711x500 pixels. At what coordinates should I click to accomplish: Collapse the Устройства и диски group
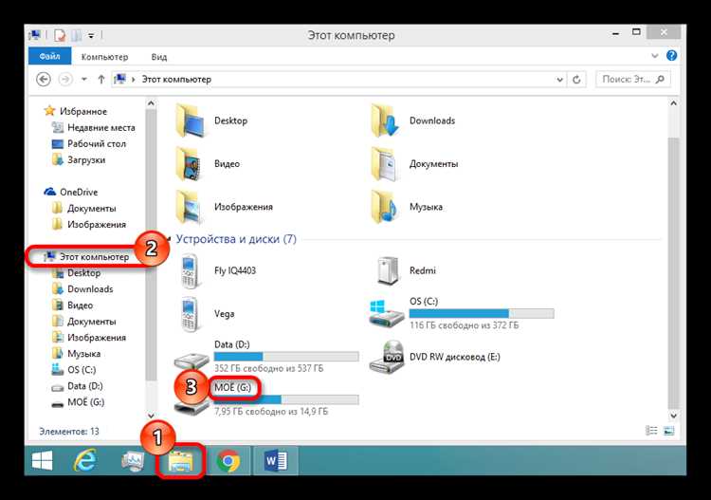[x=169, y=239]
